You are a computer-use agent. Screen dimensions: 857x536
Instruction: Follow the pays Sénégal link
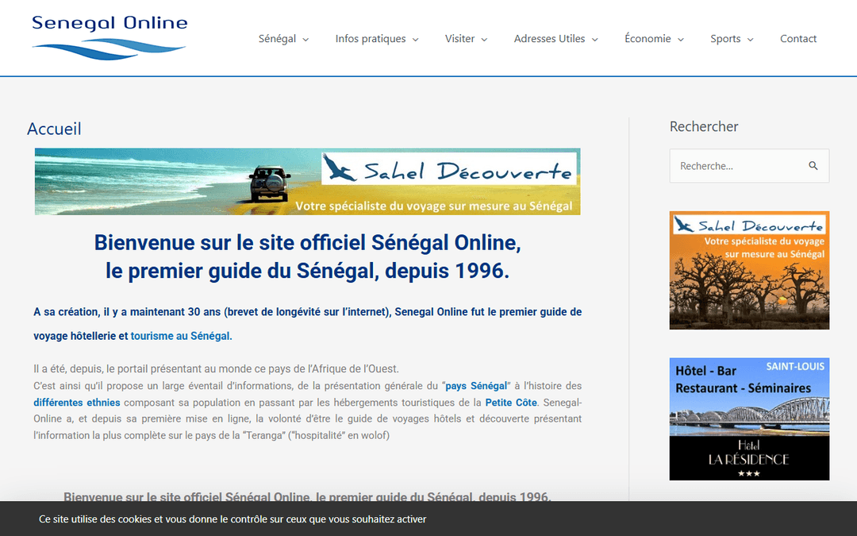(476, 386)
